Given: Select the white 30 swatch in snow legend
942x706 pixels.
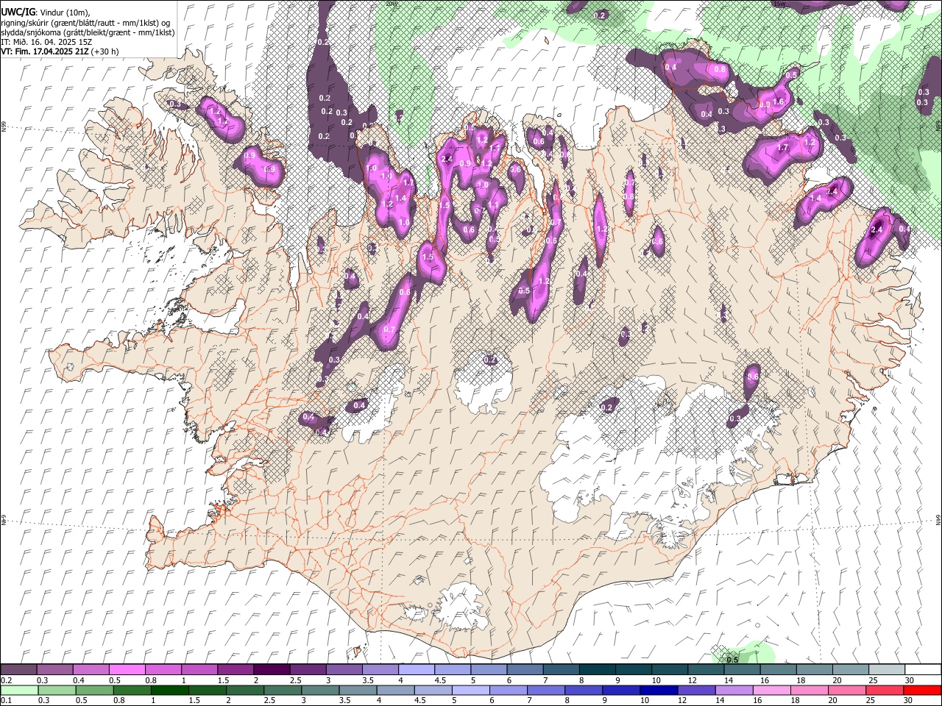Looking at the screenshot, I should 923,669.
